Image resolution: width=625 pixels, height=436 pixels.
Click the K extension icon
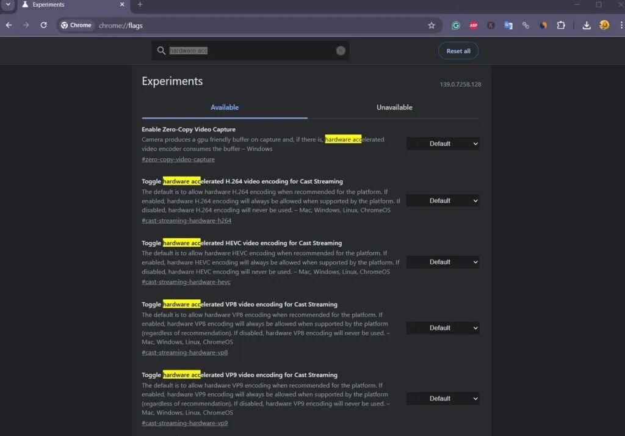coord(491,26)
